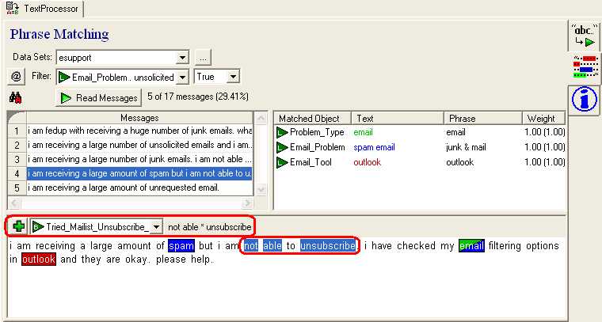This screenshot has width=602, height=322.
Task: Click the ellipsis browse button for Data Sets
Action: tap(203, 58)
